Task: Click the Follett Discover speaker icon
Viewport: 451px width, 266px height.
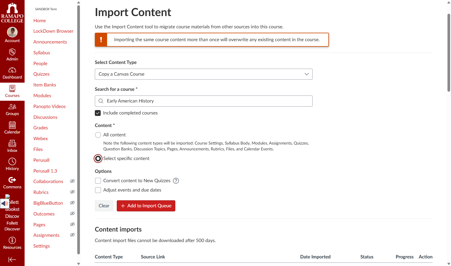Action: coord(5,204)
